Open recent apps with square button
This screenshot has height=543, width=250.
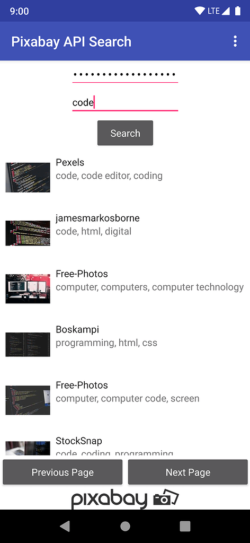point(185,526)
